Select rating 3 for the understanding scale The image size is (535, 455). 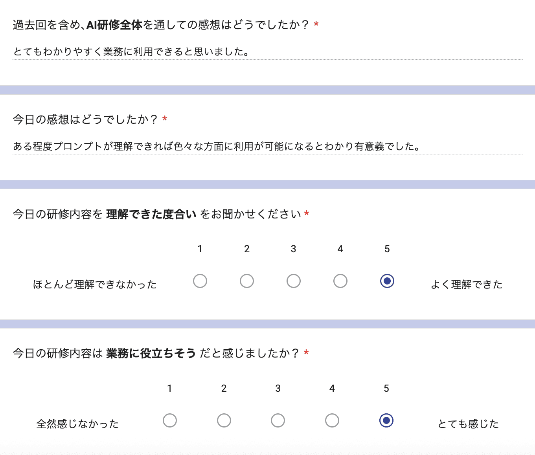click(293, 281)
